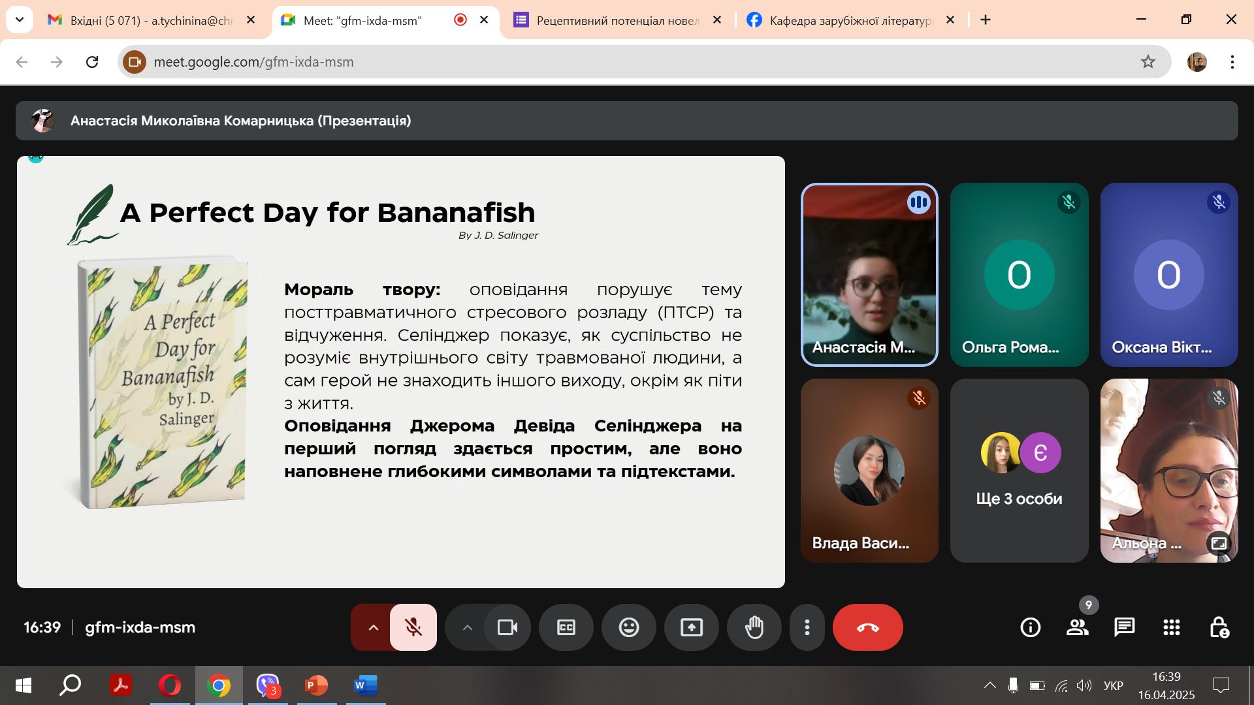
Task: Raise hand in the meeting
Action: pos(754,627)
